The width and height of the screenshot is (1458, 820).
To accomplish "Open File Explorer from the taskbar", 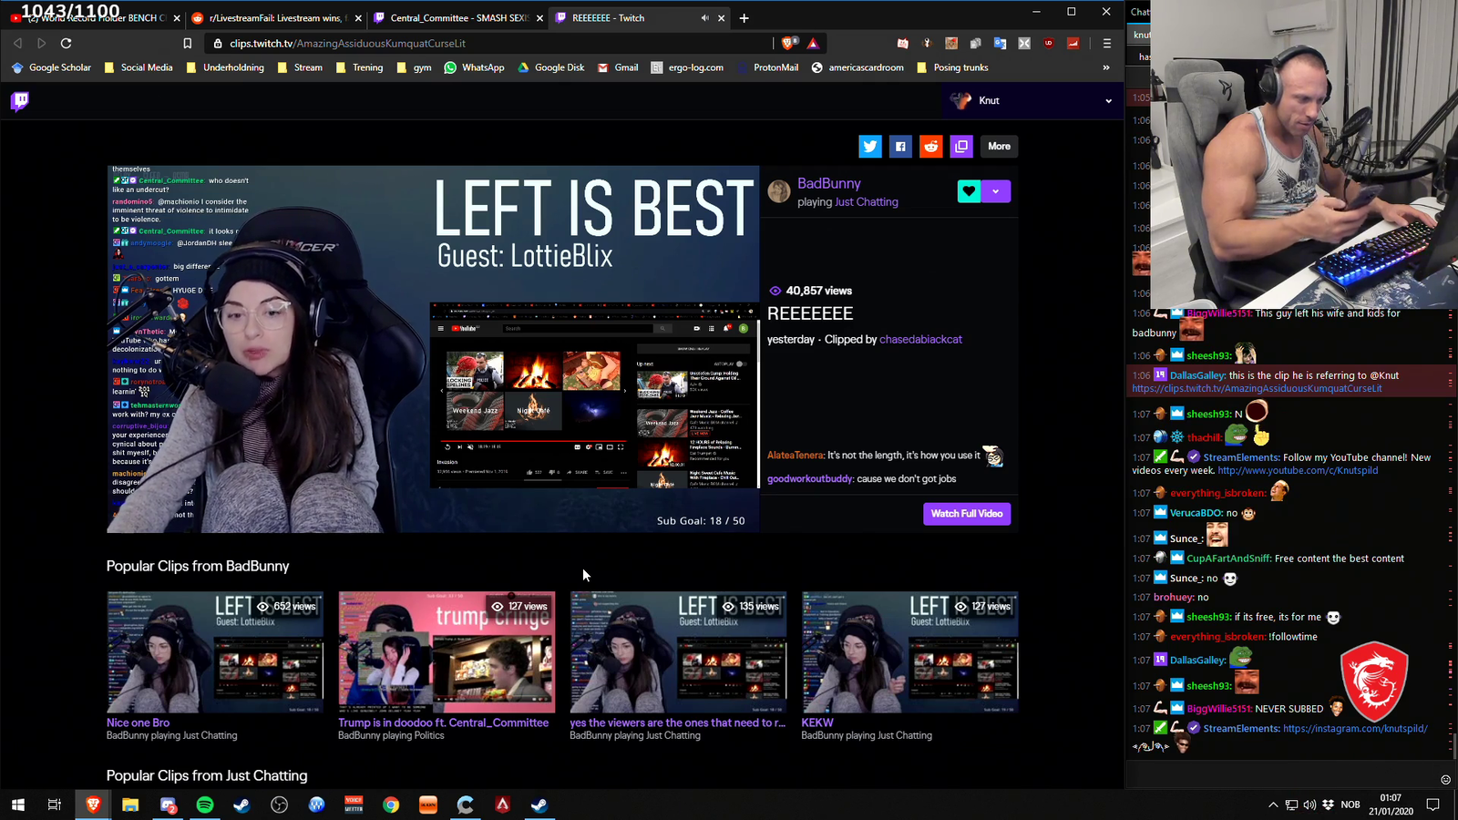I will point(130,805).
